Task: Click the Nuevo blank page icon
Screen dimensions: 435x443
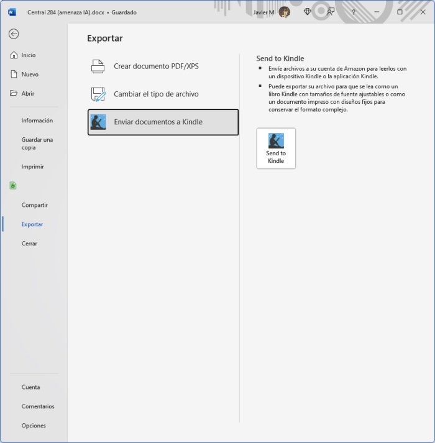Action: pyautogui.click(x=14, y=75)
